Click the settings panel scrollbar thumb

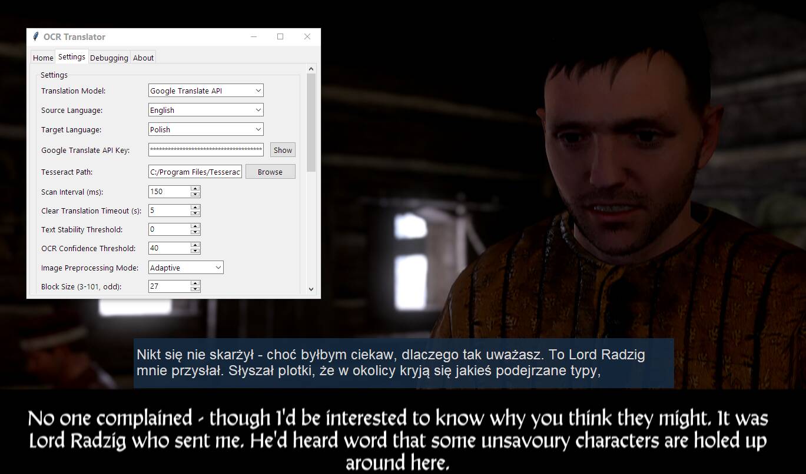[311, 122]
